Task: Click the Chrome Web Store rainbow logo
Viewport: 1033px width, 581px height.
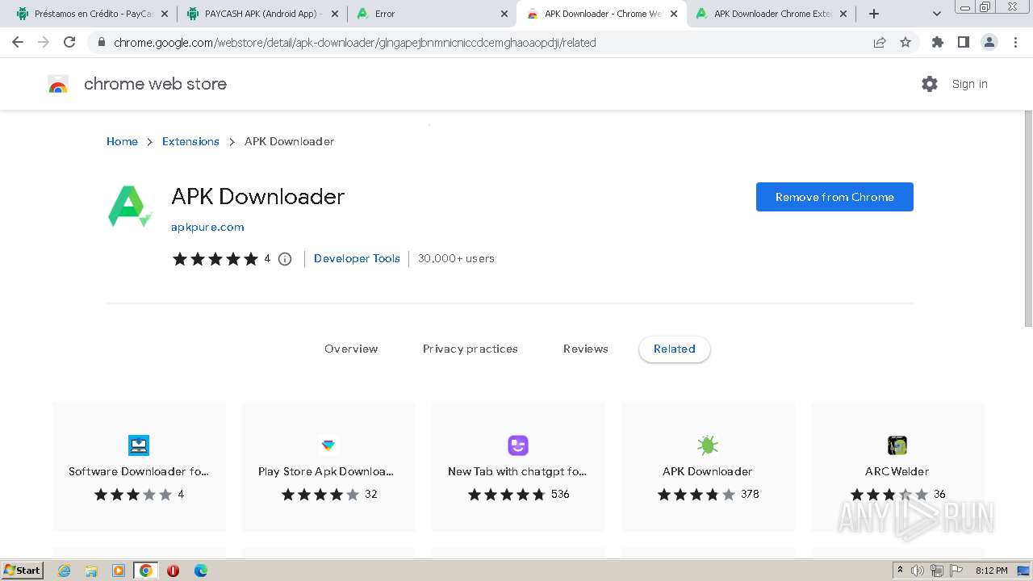Action: [x=58, y=84]
